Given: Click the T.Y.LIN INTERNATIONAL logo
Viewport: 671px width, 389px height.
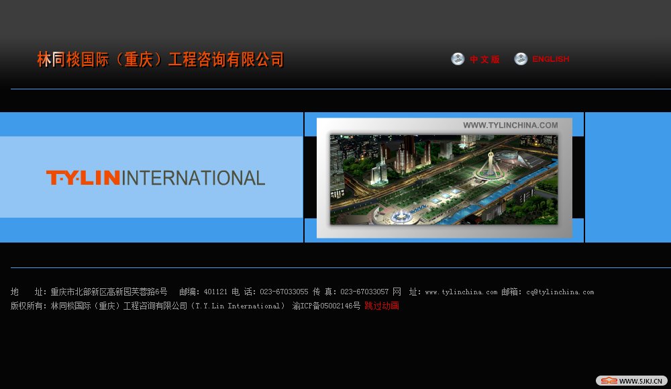Looking at the screenshot, I should click(156, 178).
